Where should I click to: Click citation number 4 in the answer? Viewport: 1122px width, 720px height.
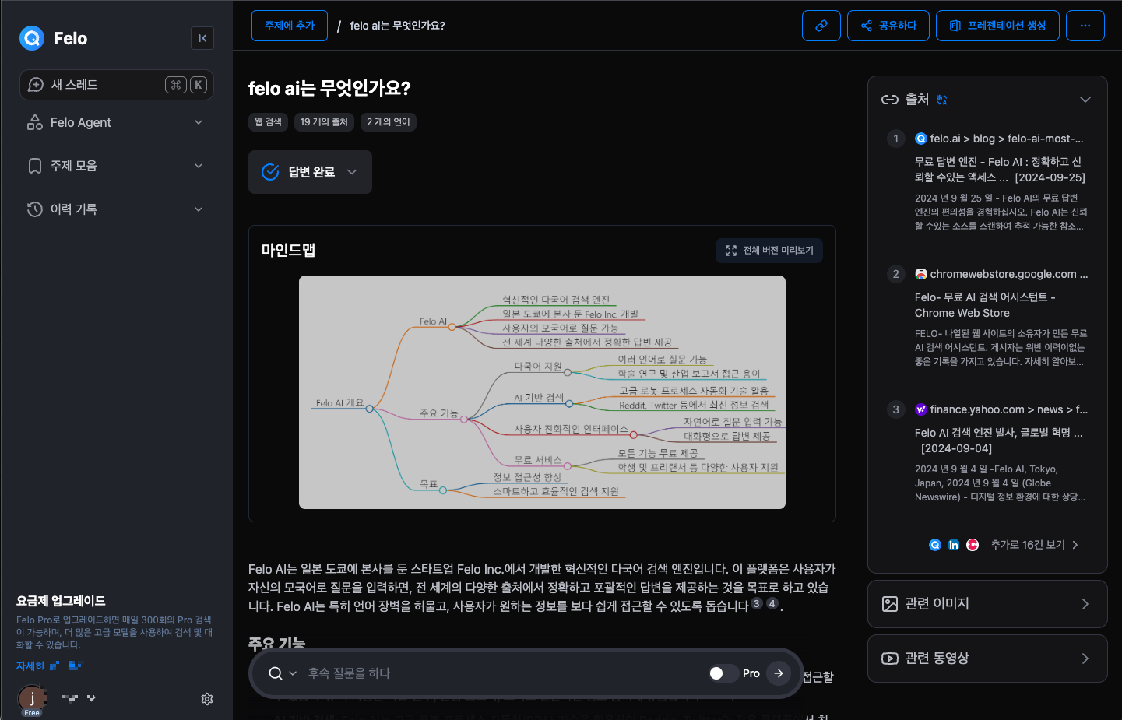(x=772, y=603)
